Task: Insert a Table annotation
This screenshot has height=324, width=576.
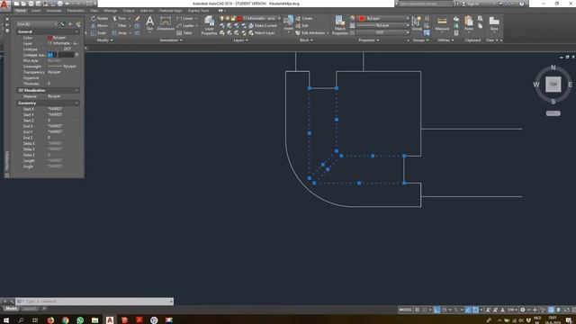Action: coord(184,33)
